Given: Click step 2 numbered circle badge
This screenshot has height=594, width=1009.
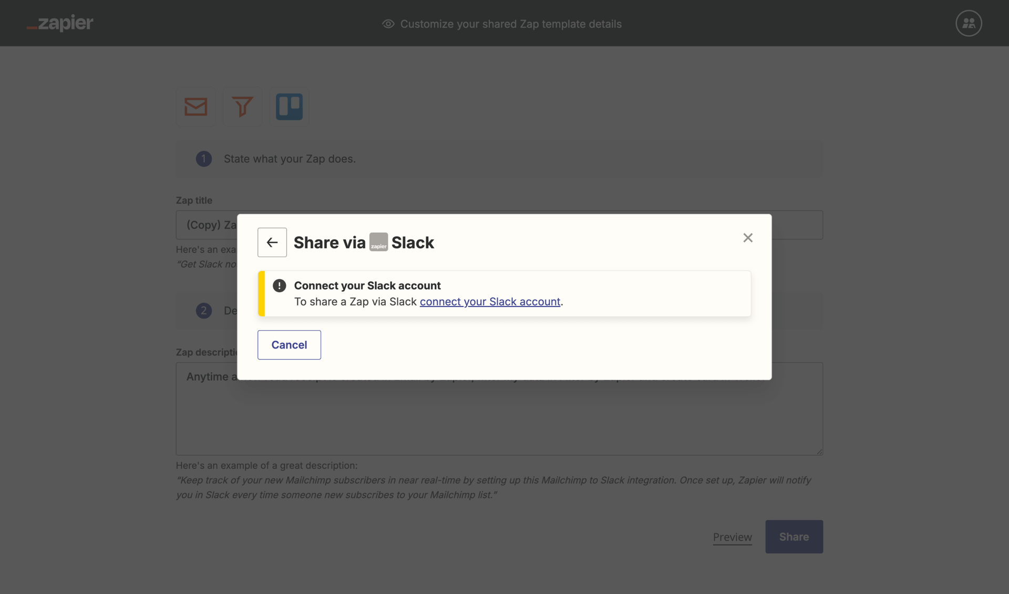Looking at the screenshot, I should tap(203, 311).
